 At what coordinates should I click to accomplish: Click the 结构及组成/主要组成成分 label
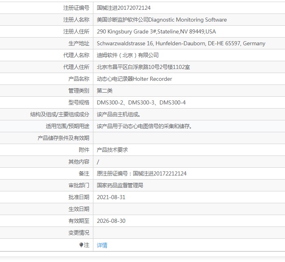click(x=60, y=114)
